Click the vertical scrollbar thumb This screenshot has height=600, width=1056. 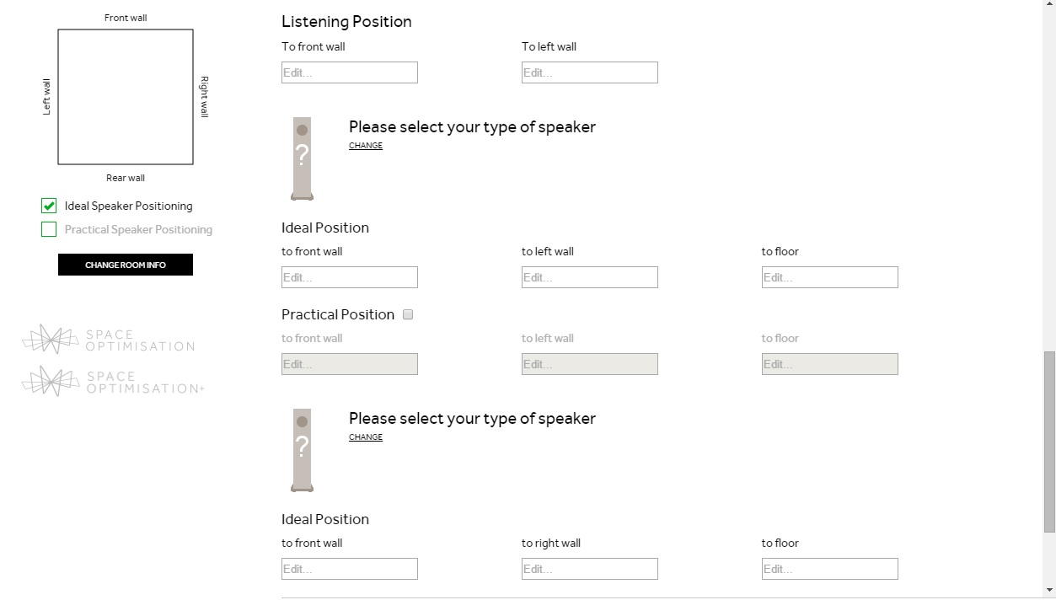point(1049,442)
